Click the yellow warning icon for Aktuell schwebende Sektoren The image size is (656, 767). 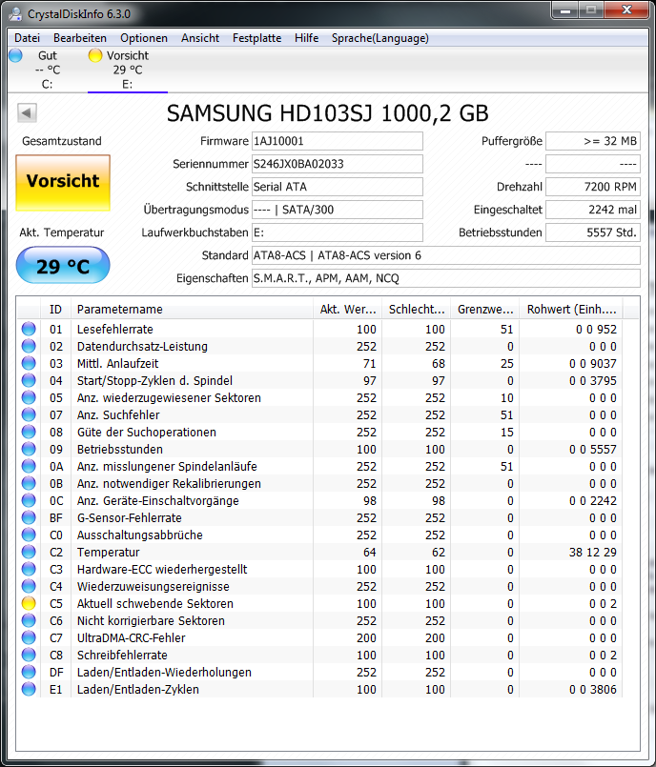click(x=29, y=603)
